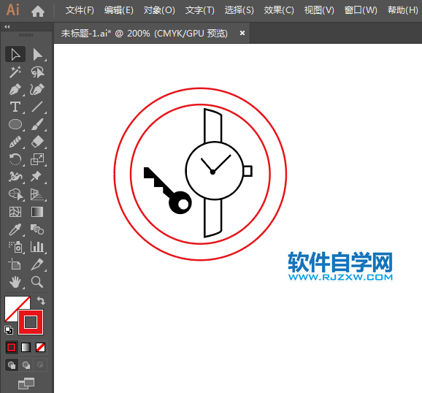
Task: Select the Gradient tool
Action: [37, 212]
